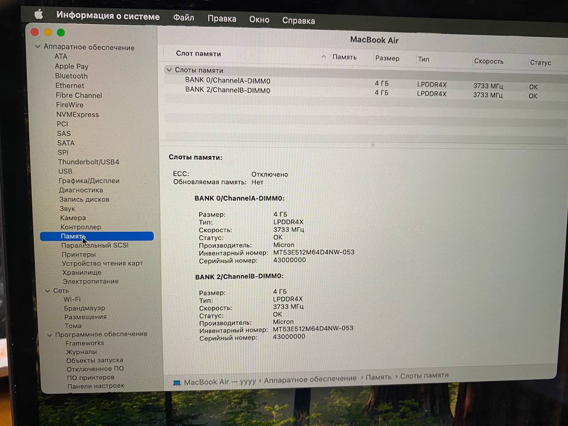The height and width of the screenshot is (426, 568).
Task: Collapse the Слоты памяти table group
Action: click(x=169, y=70)
